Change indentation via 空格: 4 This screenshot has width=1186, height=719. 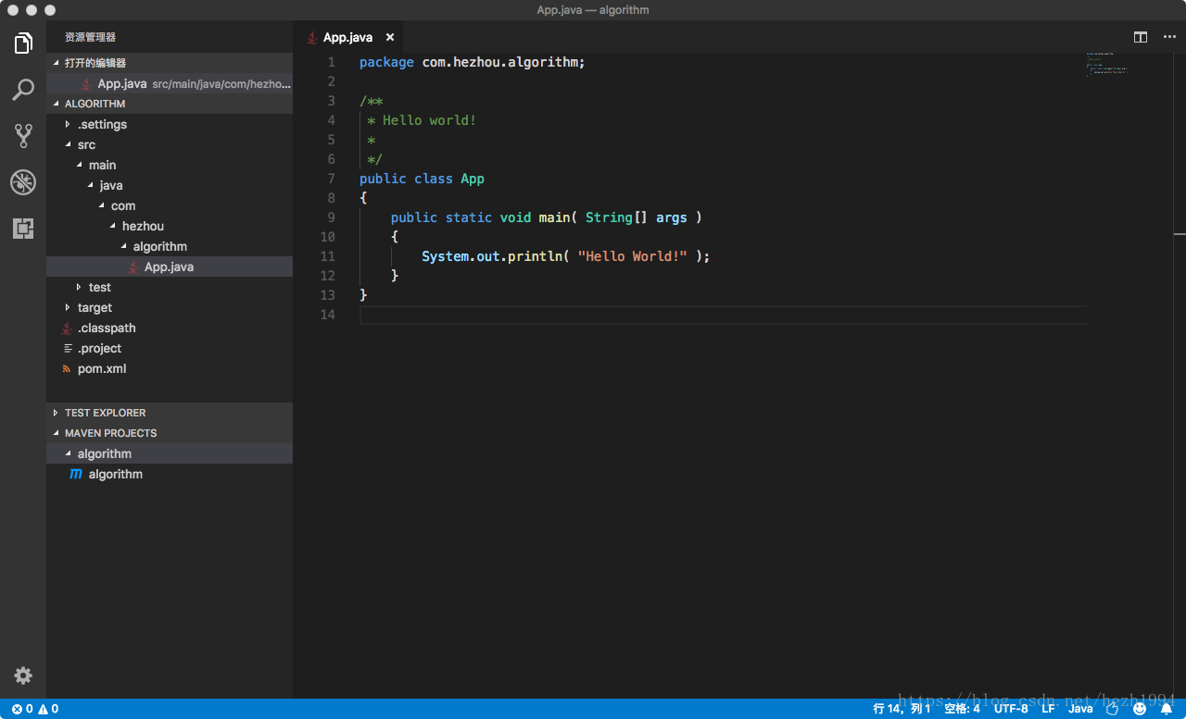tap(962, 709)
